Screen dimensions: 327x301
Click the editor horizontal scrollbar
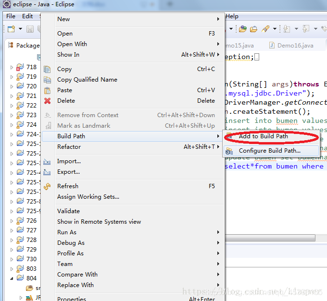270,238
